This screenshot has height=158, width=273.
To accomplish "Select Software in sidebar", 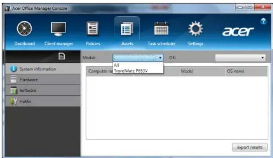I will 43,90.
